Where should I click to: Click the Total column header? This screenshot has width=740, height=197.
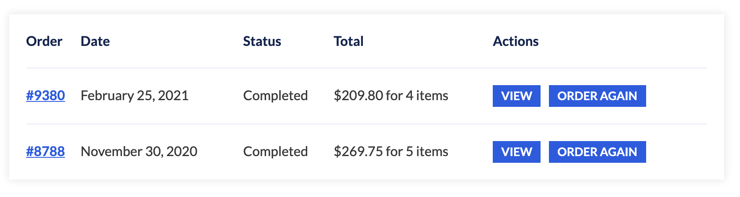pyautogui.click(x=348, y=41)
